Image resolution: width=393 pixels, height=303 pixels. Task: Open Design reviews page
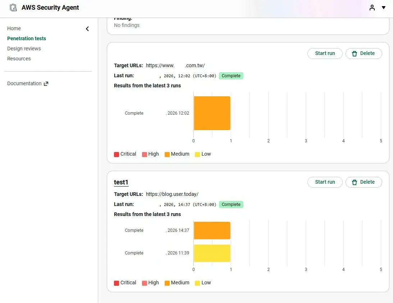24,49
